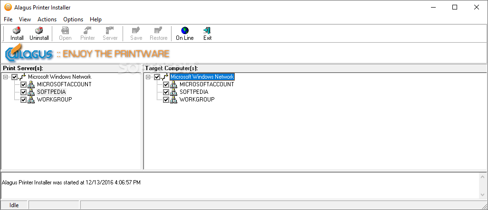Uncheck Print Server SOFTPEDIA checkbox
The height and width of the screenshot is (210, 488).
tap(23, 92)
